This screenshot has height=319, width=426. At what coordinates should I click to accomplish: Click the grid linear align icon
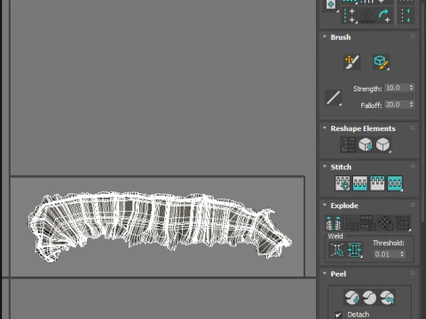tap(367, 16)
